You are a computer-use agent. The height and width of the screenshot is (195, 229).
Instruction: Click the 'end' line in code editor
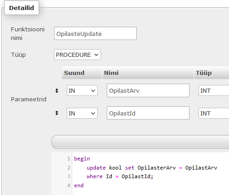pos(79,185)
